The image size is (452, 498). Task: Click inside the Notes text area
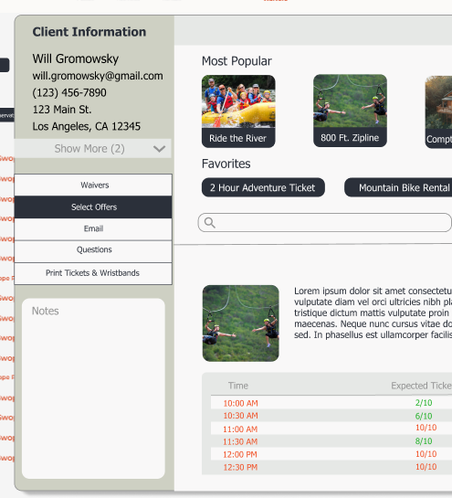(93, 388)
